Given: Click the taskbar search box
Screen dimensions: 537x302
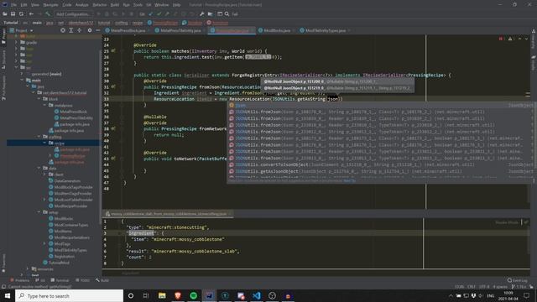Looking at the screenshot, I should pos(69,296).
